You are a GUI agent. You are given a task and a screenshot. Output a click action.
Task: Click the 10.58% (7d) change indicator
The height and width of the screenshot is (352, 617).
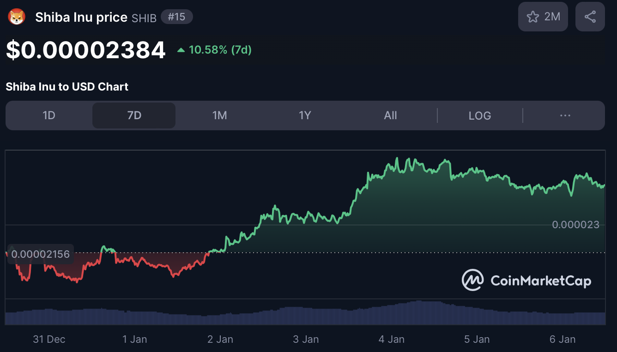point(215,50)
